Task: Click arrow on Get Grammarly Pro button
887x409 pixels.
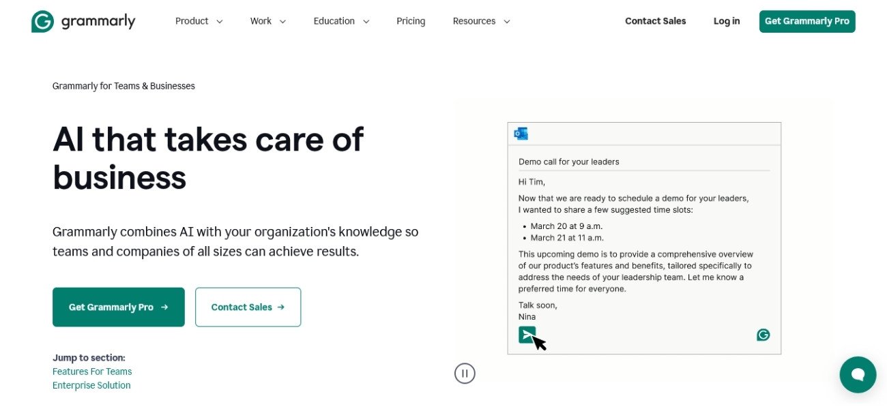Action: [x=164, y=307]
